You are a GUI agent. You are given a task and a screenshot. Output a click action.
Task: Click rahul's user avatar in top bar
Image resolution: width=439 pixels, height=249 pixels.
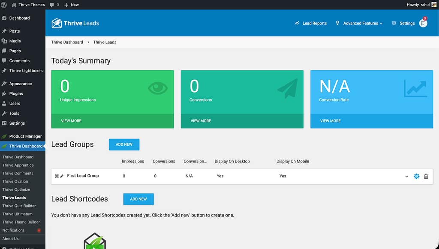[x=434, y=5]
